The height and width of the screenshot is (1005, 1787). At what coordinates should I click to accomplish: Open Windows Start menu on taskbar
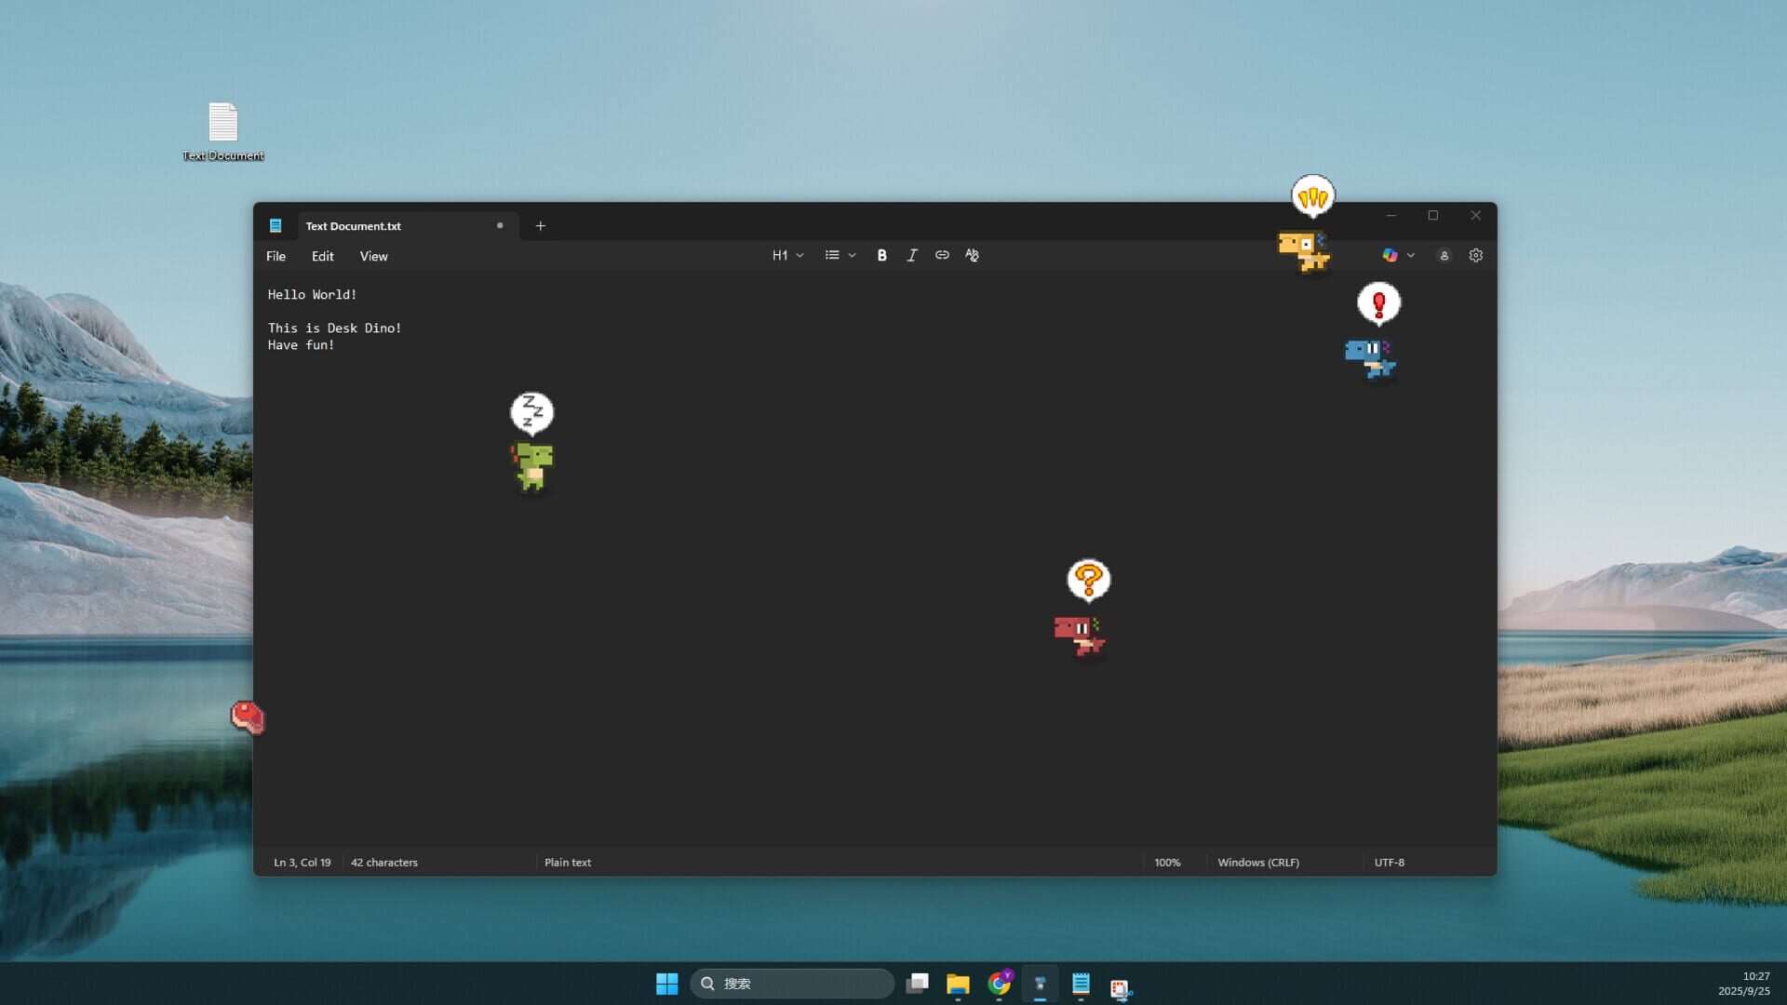[666, 984]
